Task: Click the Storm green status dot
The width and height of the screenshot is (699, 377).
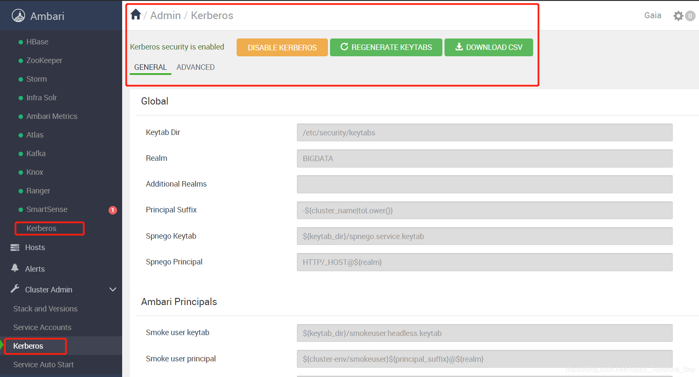Action: [x=21, y=80]
